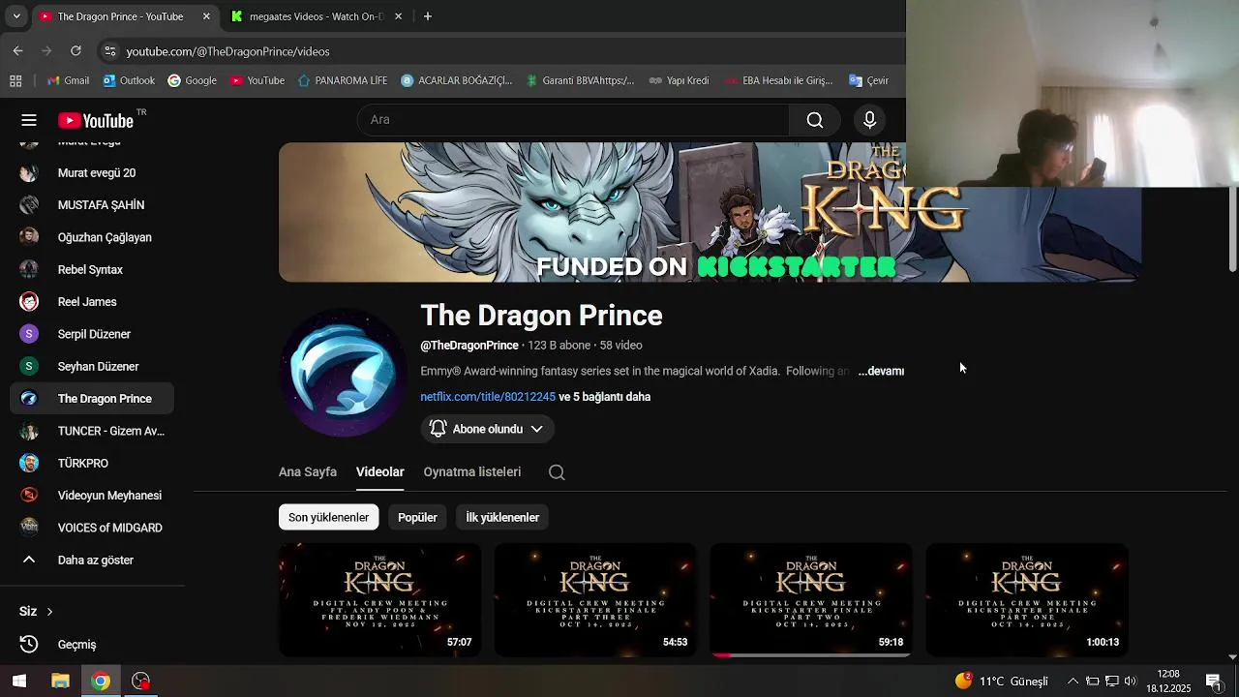
Task: Open the YouTube bookmark
Action: [257, 80]
